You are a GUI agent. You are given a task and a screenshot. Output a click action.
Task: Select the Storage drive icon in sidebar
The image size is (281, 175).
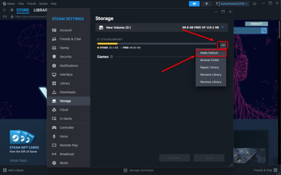click(x=54, y=101)
